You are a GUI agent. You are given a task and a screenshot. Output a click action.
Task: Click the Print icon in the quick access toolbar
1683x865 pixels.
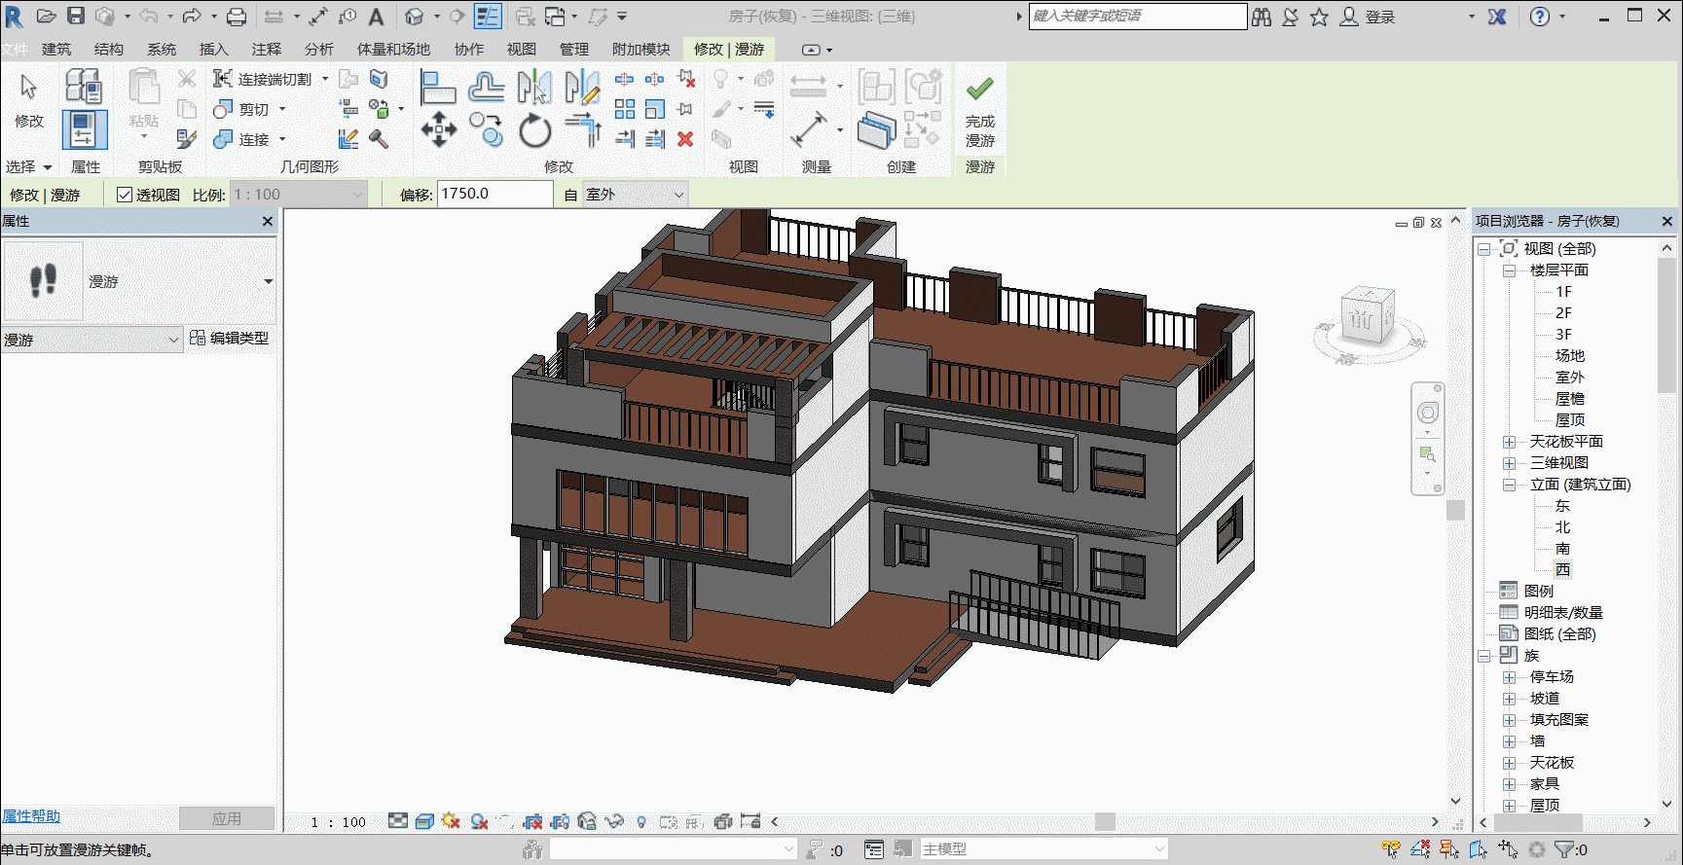pyautogui.click(x=237, y=17)
